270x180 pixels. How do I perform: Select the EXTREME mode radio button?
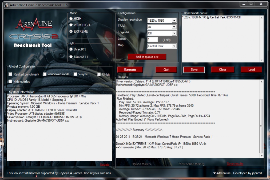click(x=71, y=31)
